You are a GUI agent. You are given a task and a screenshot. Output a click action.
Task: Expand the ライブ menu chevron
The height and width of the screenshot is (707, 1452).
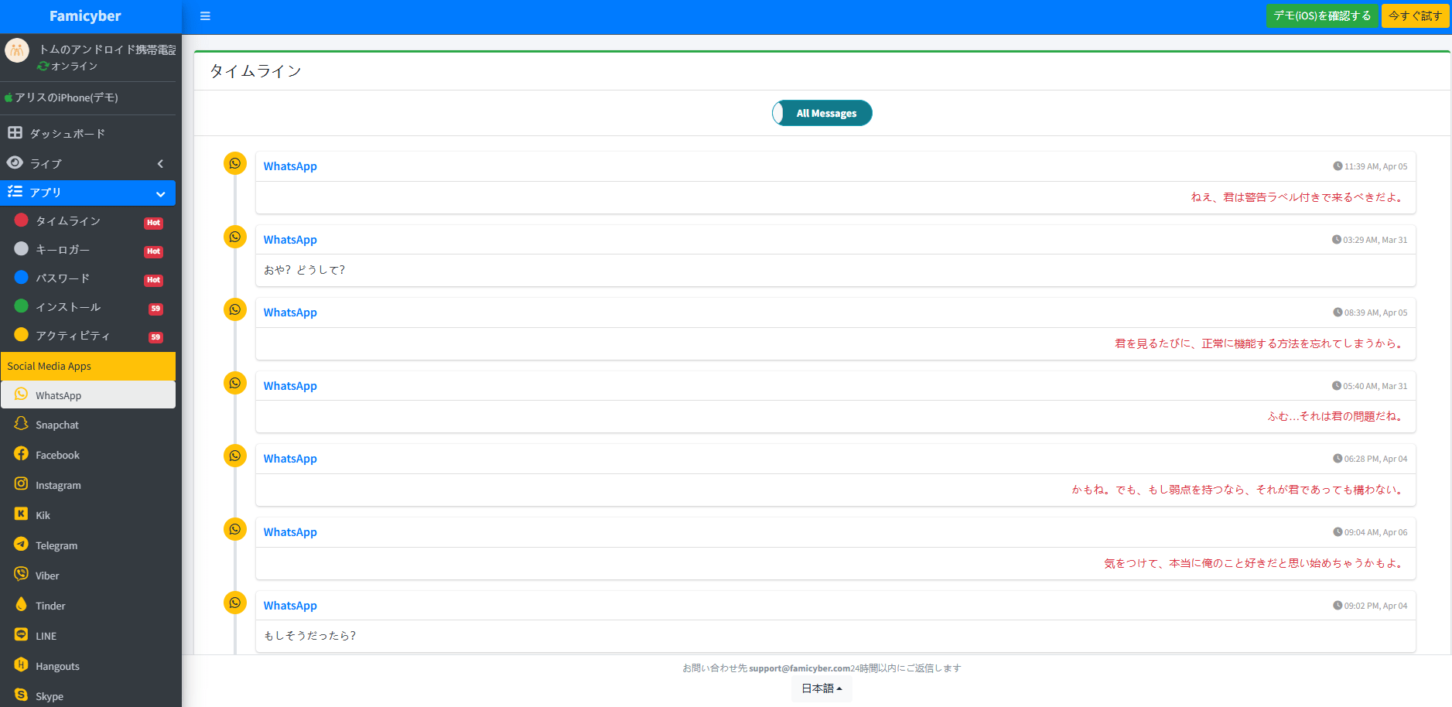(x=160, y=163)
